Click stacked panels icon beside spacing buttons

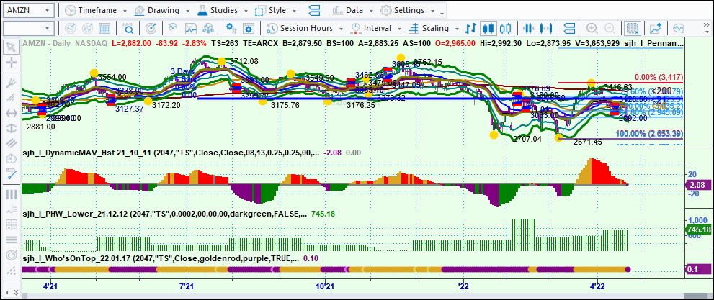coord(568,28)
